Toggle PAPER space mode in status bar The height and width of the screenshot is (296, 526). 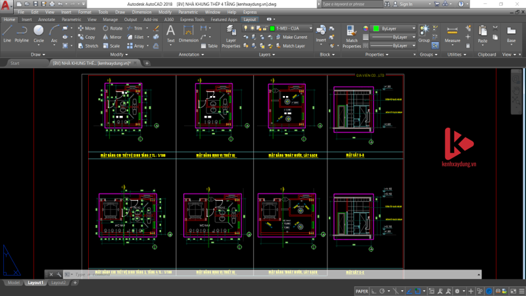362,291
